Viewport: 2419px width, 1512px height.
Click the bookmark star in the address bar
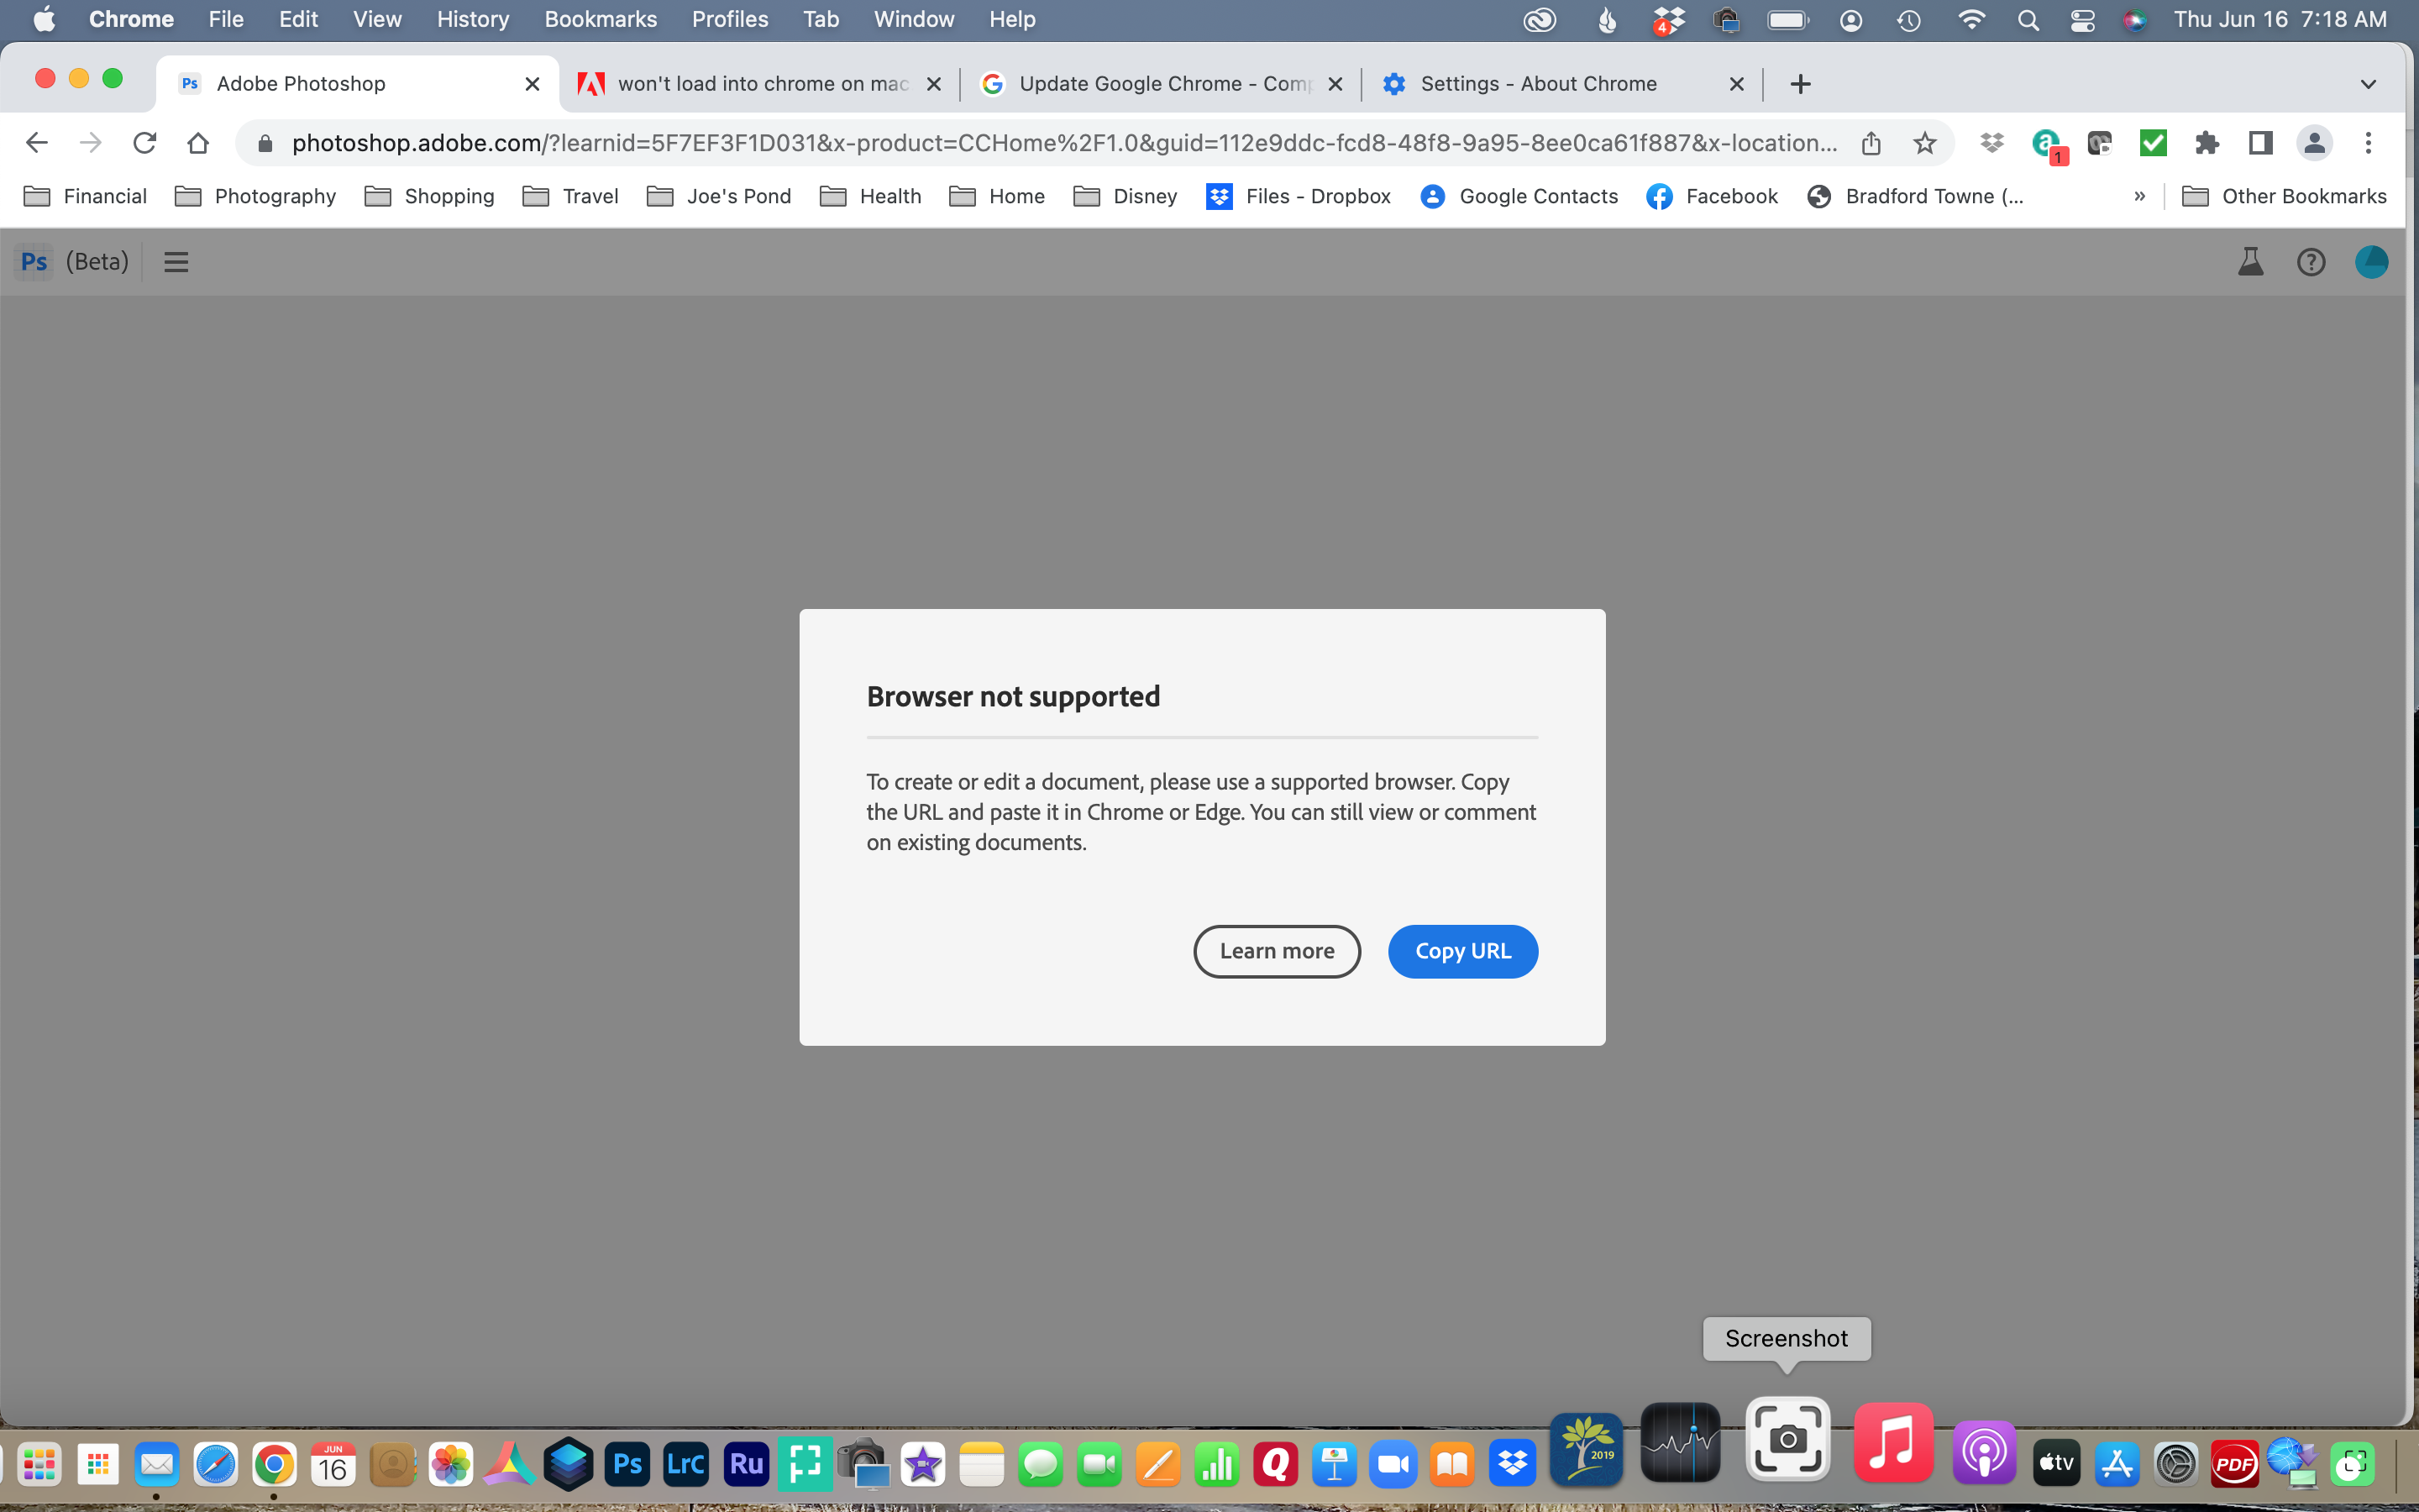click(x=1925, y=143)
